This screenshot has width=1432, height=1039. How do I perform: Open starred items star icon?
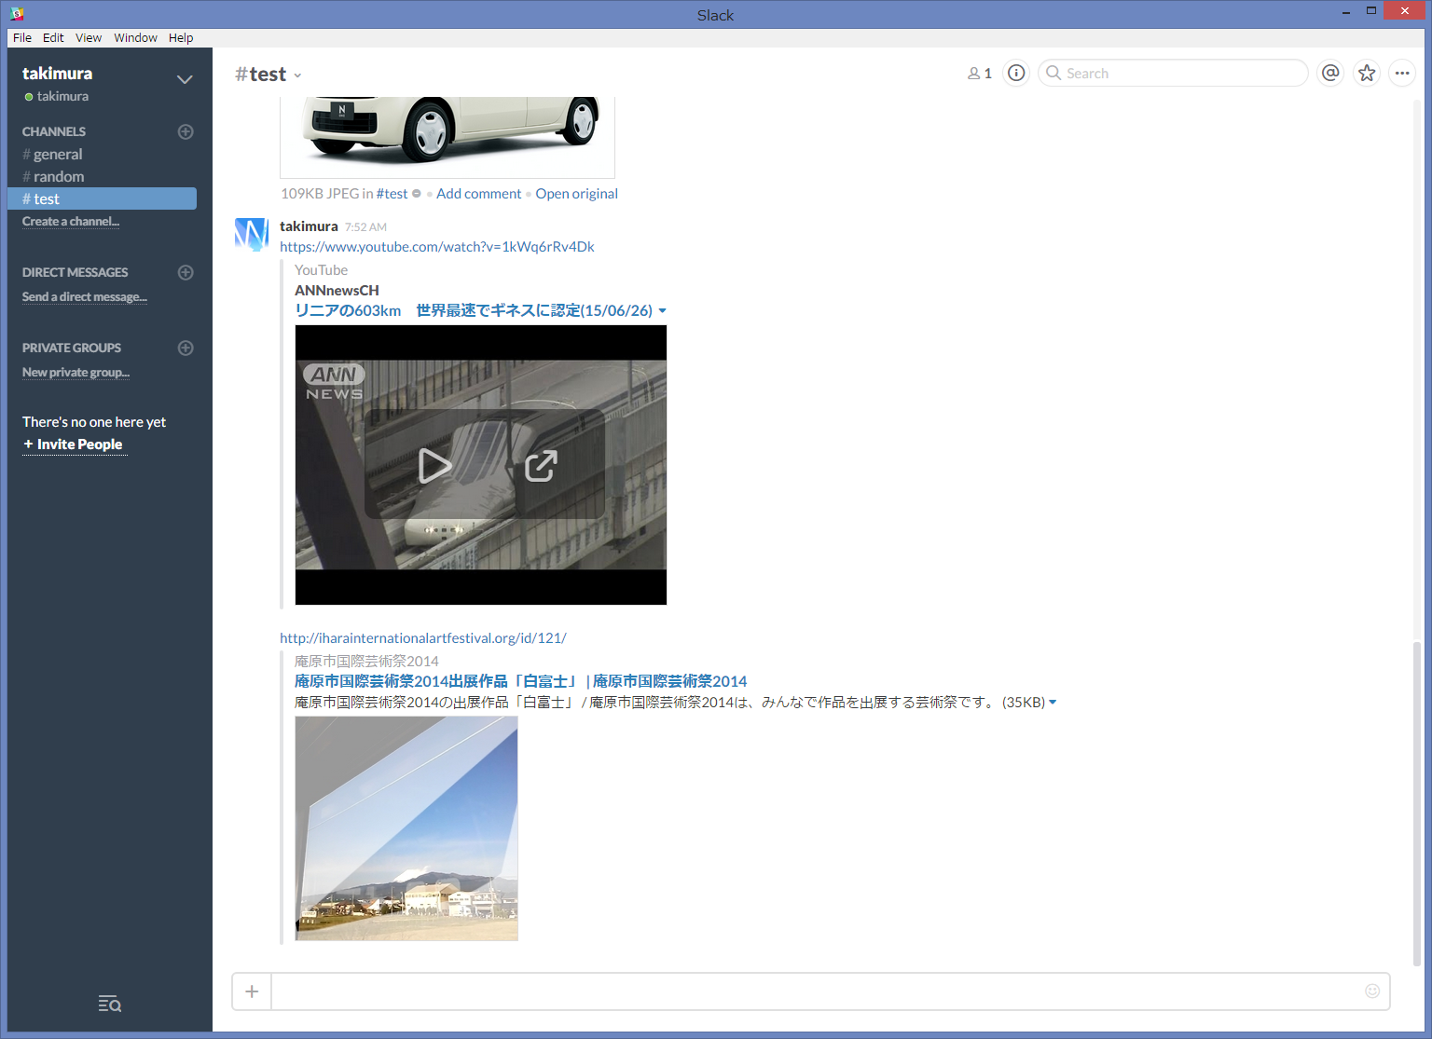coord(1367,73)
